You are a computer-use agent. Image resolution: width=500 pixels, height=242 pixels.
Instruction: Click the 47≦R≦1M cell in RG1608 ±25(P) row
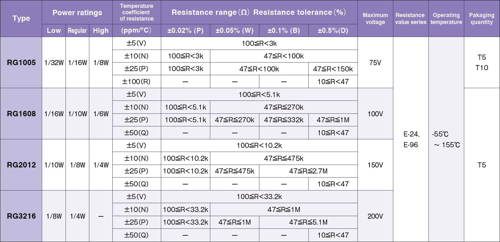point(333,120)
